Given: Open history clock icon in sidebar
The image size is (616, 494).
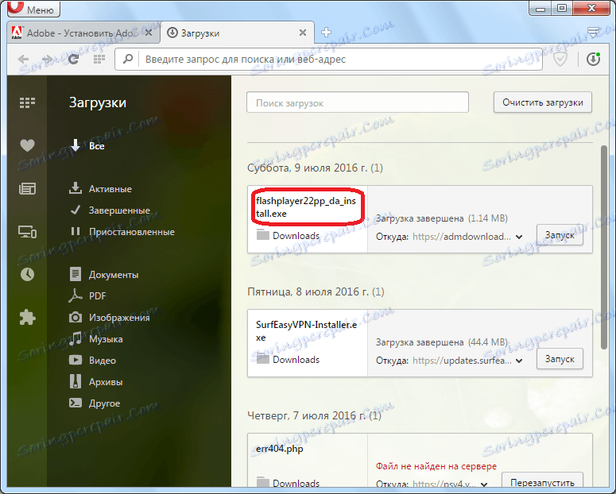Looking at the screenshot, I should click(27, 275).
